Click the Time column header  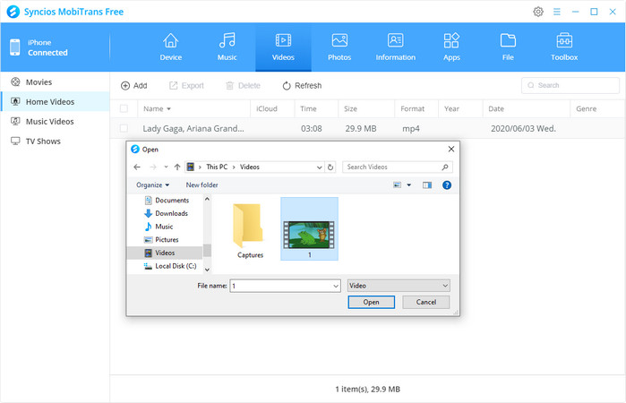tap(317, 108)
